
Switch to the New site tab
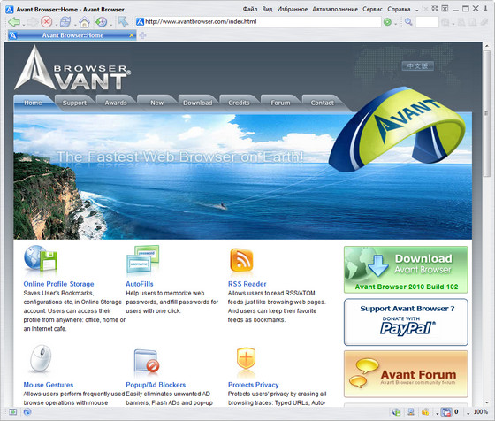pyautogui.click(x=156, y=103)
